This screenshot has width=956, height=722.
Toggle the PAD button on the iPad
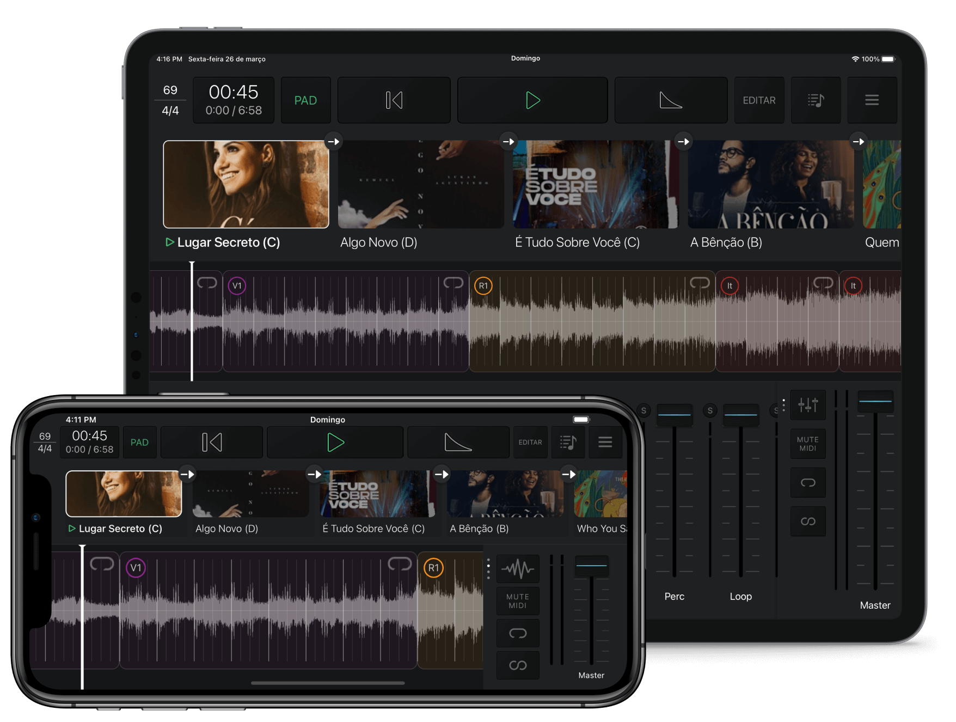(305, 100)
